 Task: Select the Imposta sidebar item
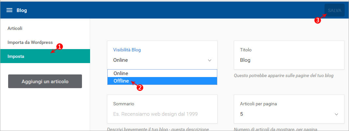(x=45, y=56)
